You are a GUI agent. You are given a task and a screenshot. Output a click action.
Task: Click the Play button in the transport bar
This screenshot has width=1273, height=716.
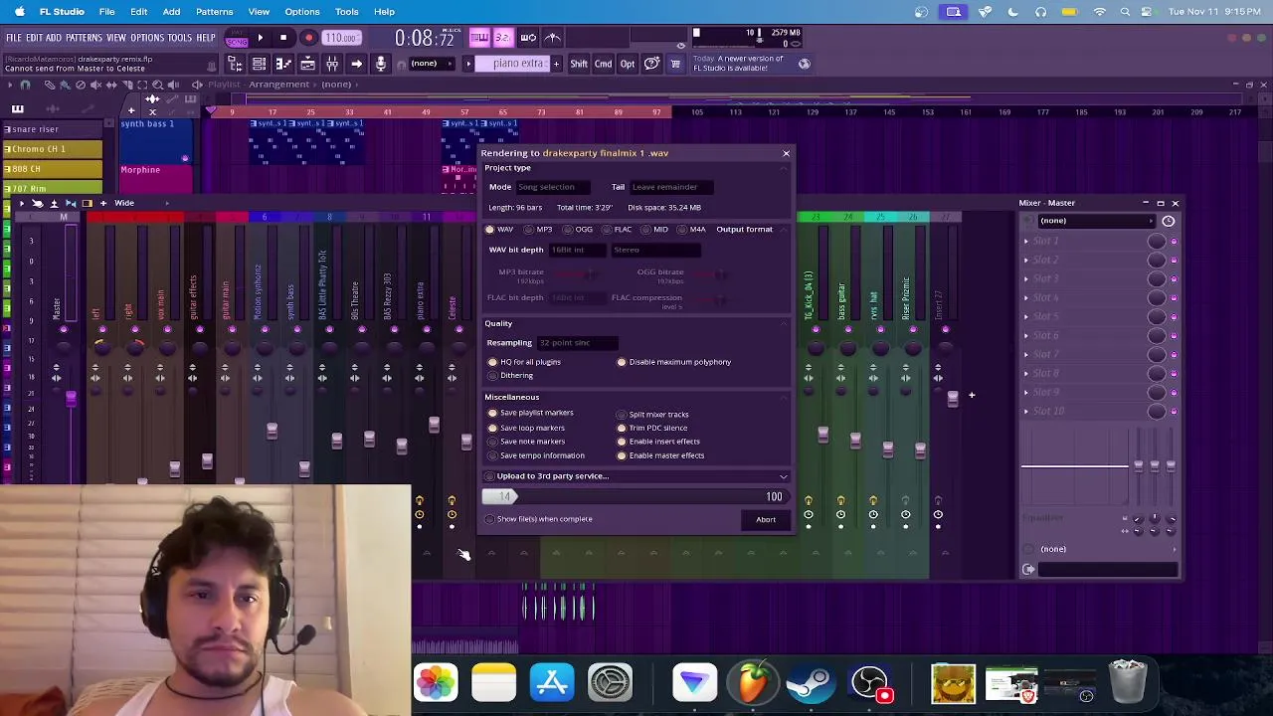(x=260, y=38)
